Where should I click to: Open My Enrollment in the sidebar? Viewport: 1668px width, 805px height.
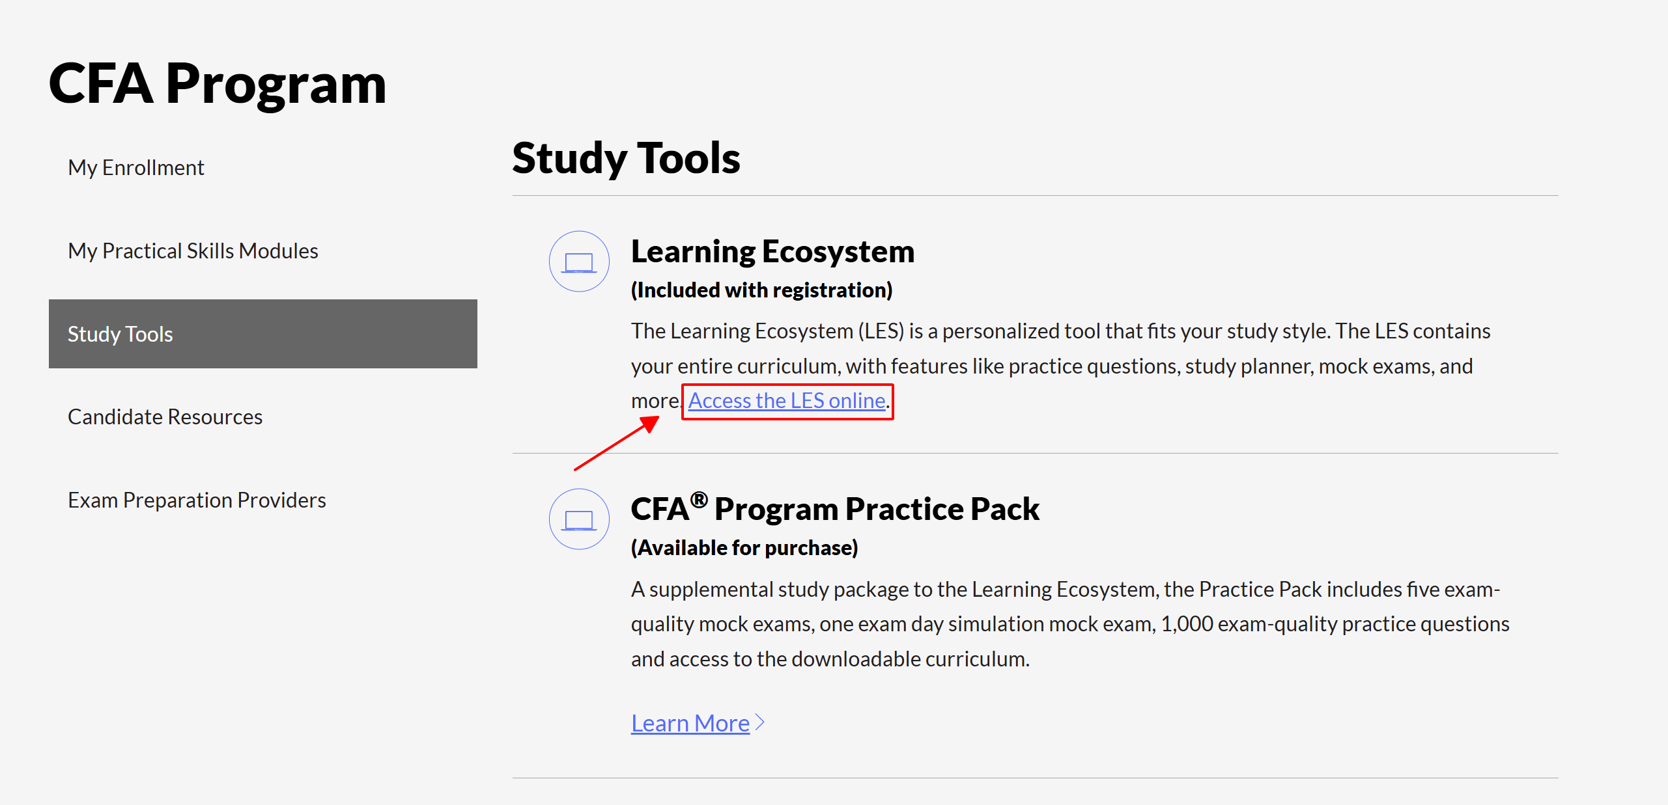pos(135,168)
